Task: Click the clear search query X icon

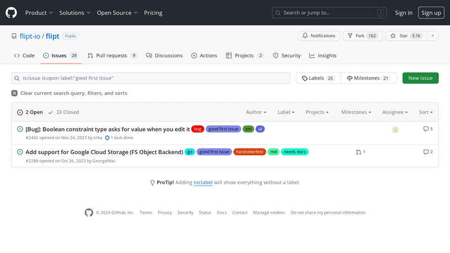Action: (15, 93)
